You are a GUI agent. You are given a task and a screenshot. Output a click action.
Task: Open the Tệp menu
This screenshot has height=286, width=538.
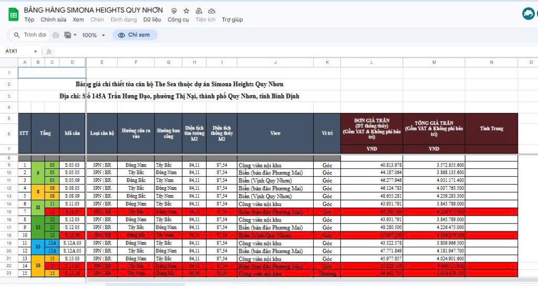click(x=29, y=20)
